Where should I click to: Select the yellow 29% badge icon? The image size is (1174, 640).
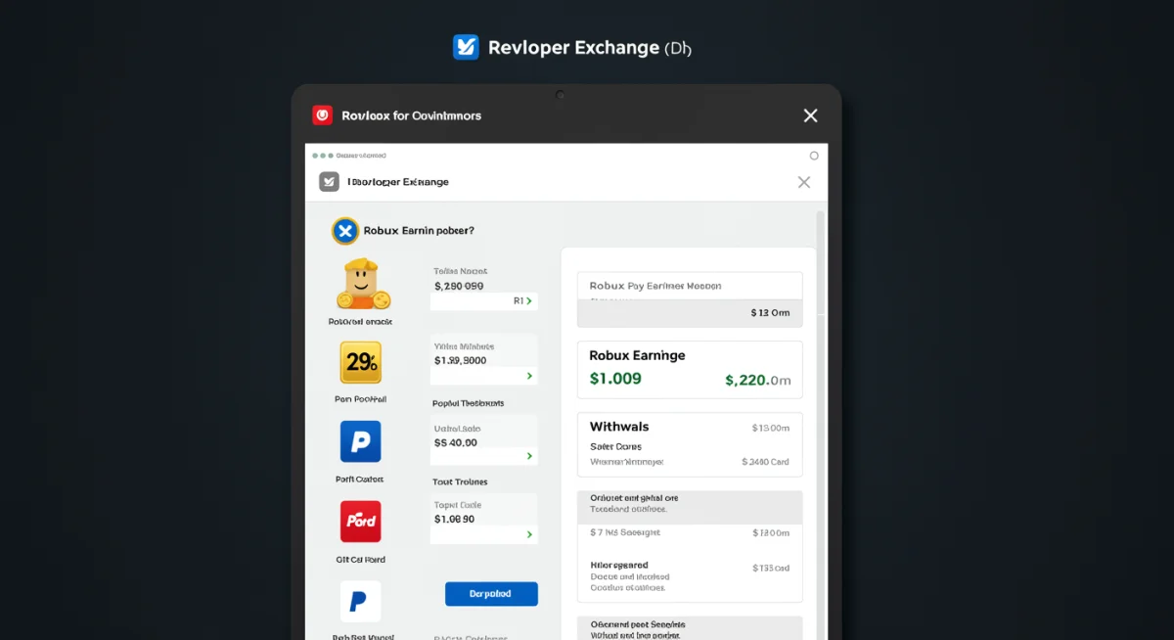click(x=360, y=362)
